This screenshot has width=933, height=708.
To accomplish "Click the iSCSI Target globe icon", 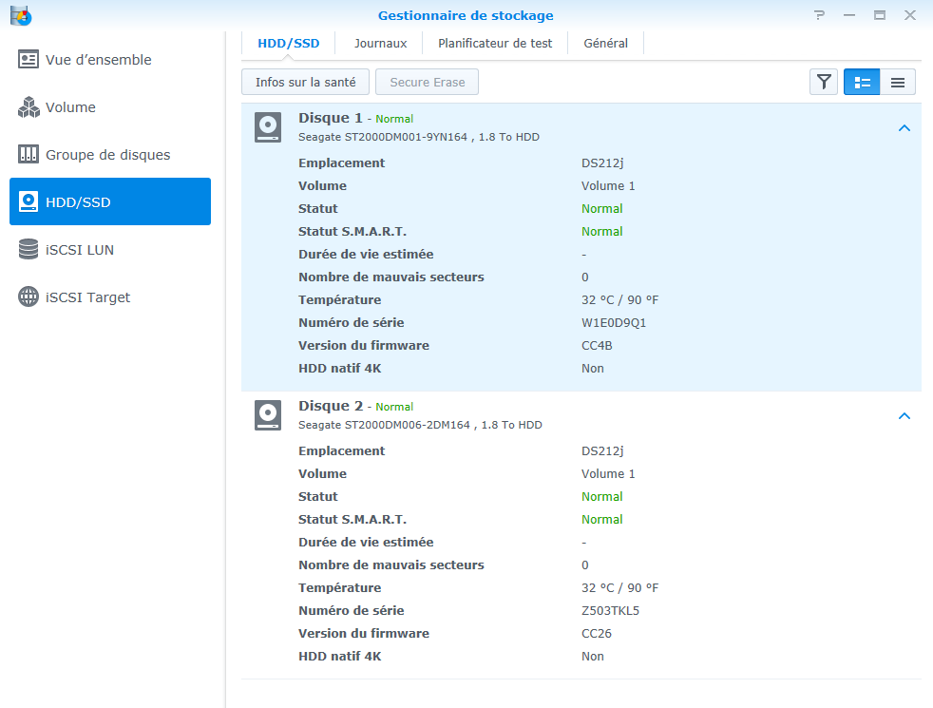I will click(29, 297).
